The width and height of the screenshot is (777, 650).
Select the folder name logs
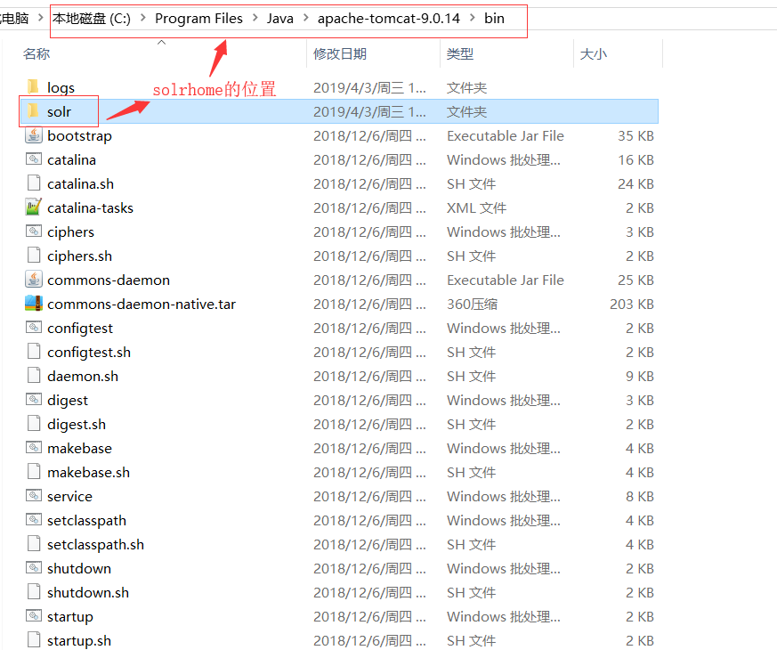(61, 87)
